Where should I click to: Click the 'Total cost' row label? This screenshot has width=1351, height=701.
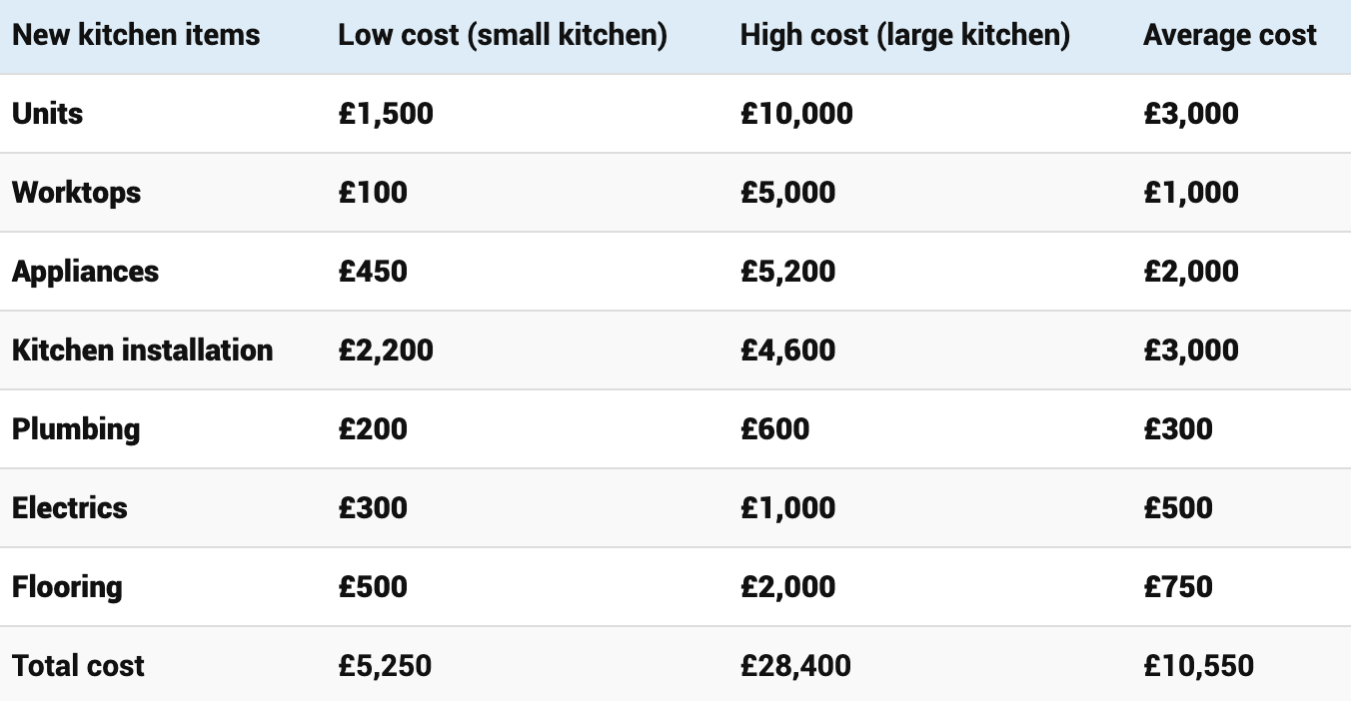(x=79, y=665)
